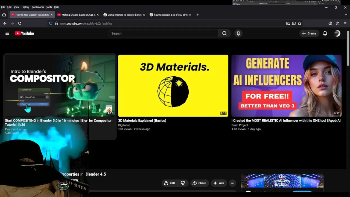350x197 pixels.
Task: Reload the current page
Action: [x=20, y=24]
